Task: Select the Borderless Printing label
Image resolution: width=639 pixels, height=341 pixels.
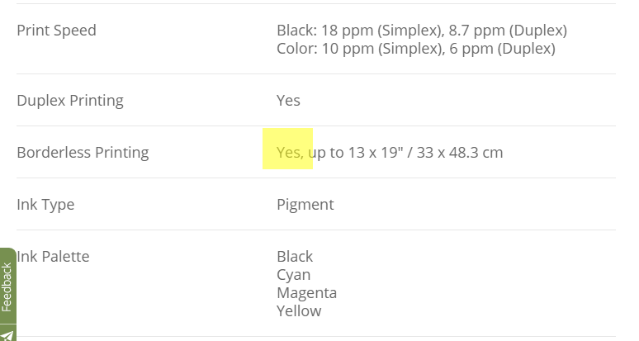Action: [x=83, y=153]
